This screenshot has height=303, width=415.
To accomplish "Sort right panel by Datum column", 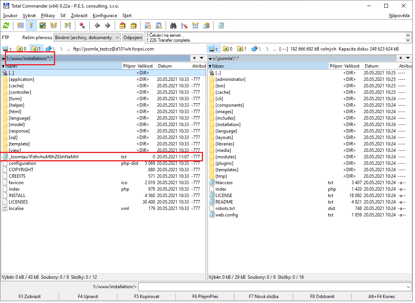I will click(x=380, y=66).
